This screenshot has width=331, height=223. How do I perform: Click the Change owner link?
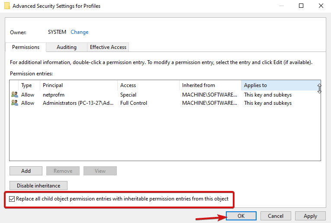pyautogui.click(x=79, y=32)
